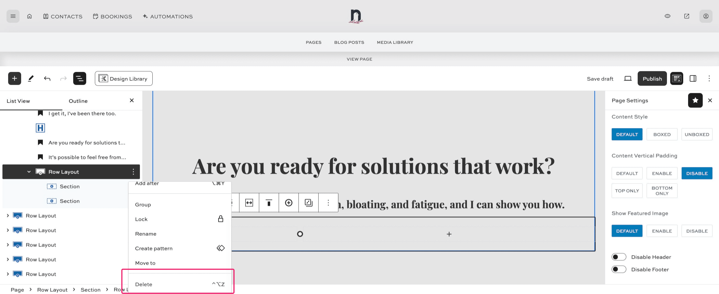Open the Media Library link
Image resolution: width=719 pixels, height=294 pixels.
[x=394, y=42]
